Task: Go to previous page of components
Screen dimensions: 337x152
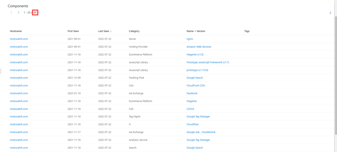Action: [x=11, y=13]
